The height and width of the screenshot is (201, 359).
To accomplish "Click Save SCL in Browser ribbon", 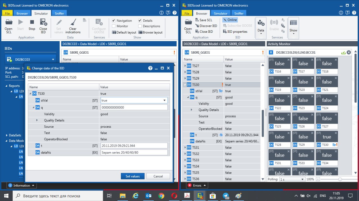I will (x=204, y=20).
